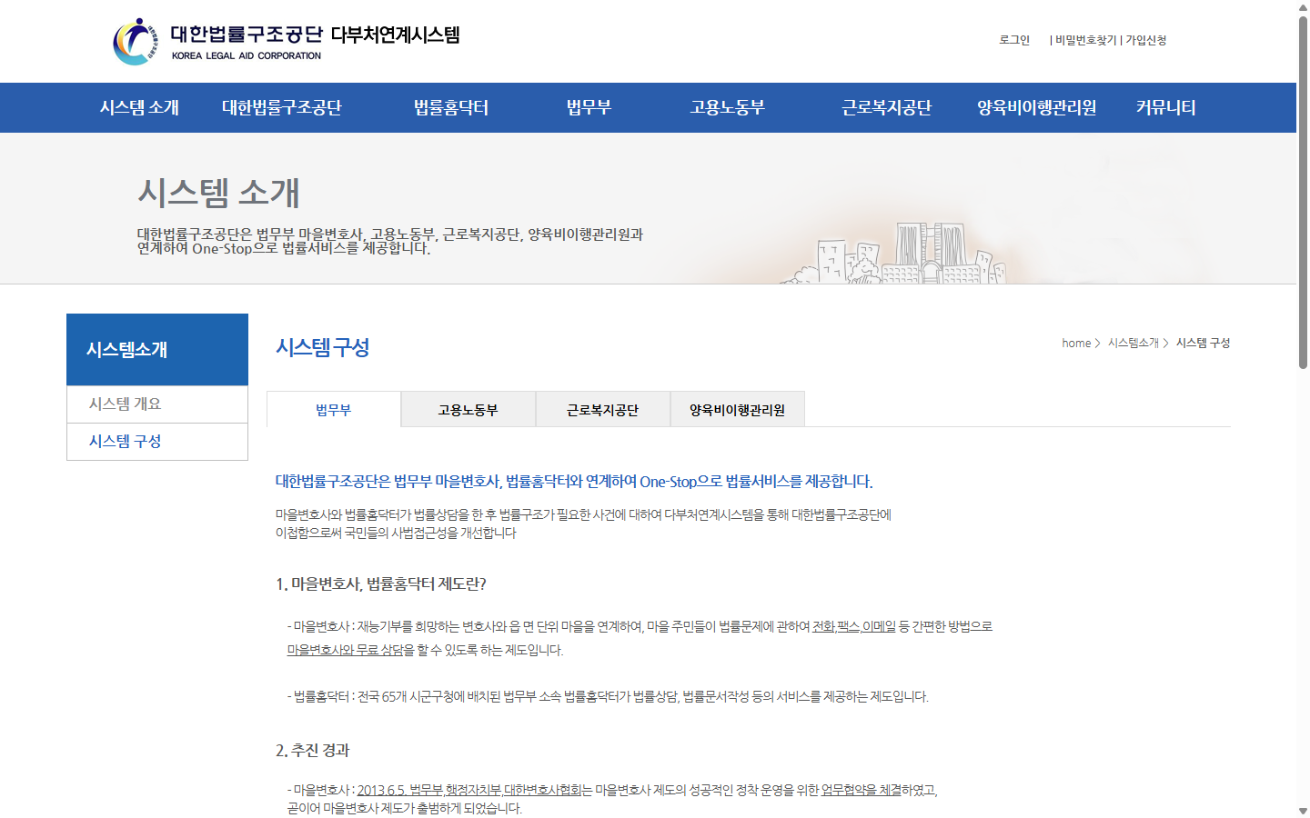
Task: Open the 고용노동부 main menu item
Action: 728,107
